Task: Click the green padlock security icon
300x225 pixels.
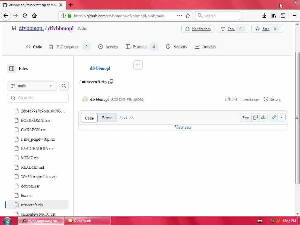Action: pyautogui.click(x=69, y=16)
